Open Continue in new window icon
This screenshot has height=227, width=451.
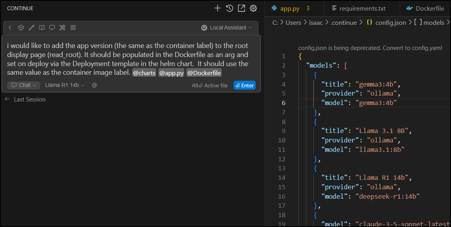pyautogui.click(x=241, y=8)
